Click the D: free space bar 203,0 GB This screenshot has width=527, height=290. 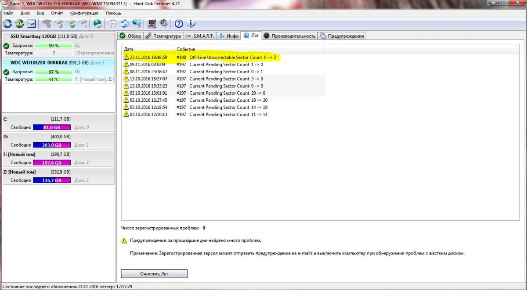[52, 145]
